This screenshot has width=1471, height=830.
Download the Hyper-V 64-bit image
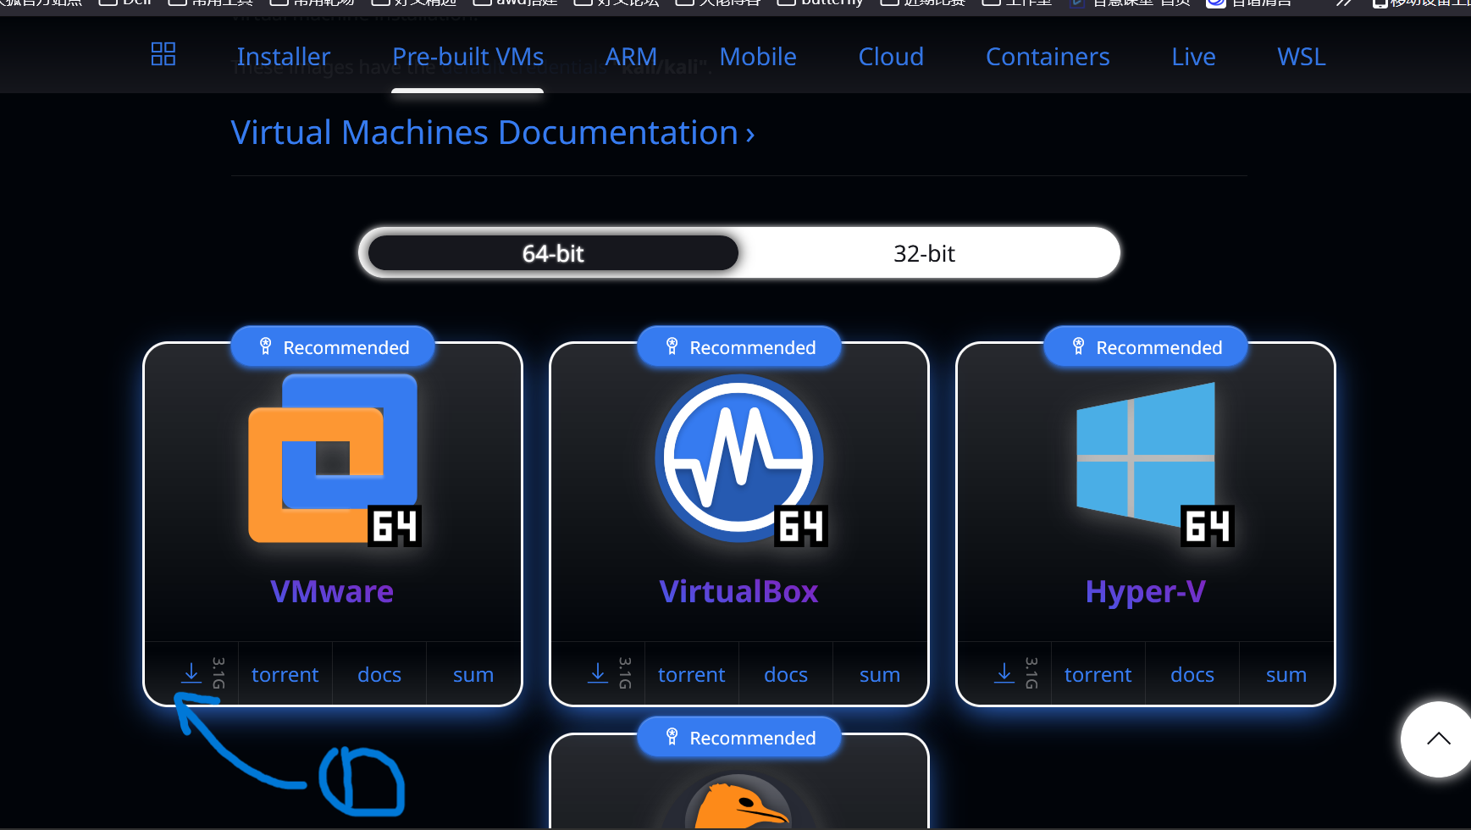[x=1005, y=673]
